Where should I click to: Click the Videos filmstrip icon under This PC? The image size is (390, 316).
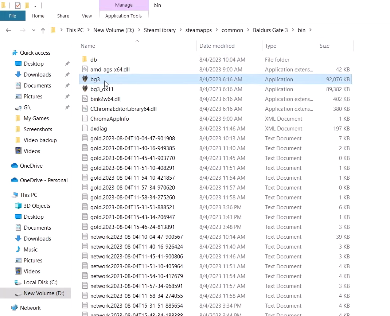(x=18, y=271)
